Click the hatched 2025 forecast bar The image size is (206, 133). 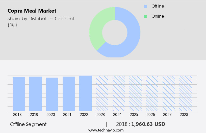pos(135,93)
